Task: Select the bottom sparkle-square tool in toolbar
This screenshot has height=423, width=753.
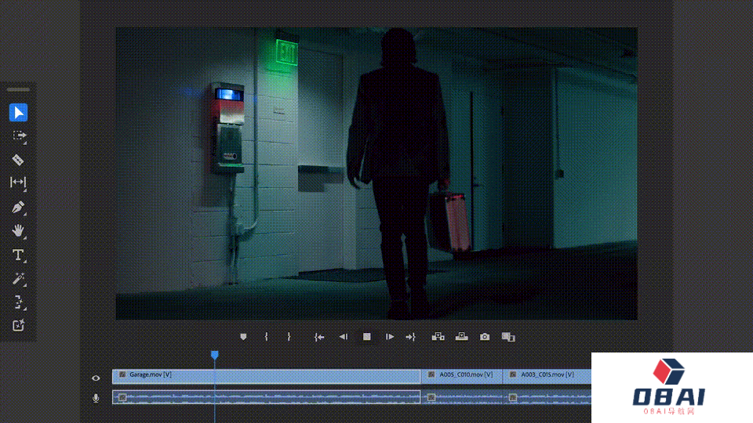Action: pyautogui.click(x=18, y=326)
